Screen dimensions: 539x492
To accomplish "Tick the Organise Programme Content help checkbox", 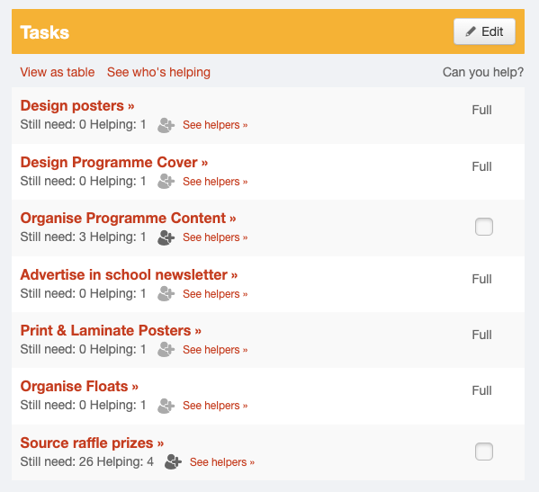I will 484,227.
